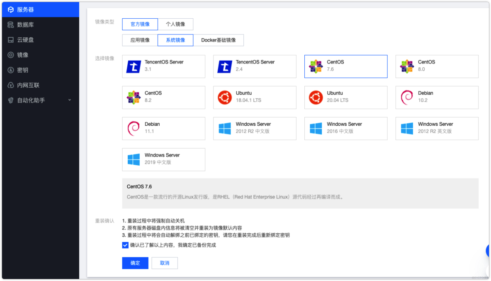Image resolution: width=491 pixels, height=281 pixels.
Task: Click the CentOS 7.6 logo icon
Action: click(316, 66)
